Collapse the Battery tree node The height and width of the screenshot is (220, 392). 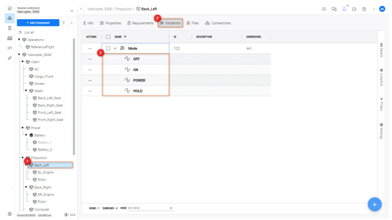[x=26, y=135]
